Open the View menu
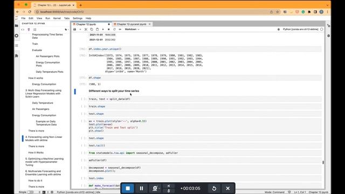This screenshot has width=345, height=194. click(39, 18)
